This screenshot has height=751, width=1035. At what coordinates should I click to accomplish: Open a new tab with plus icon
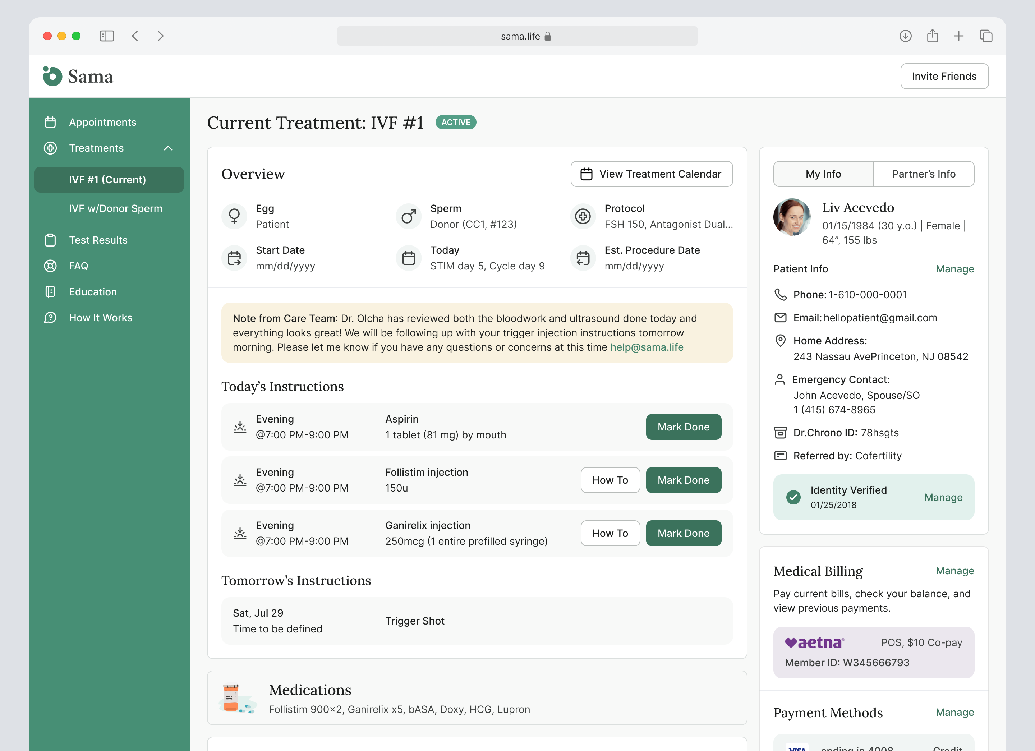click(959, 36)
